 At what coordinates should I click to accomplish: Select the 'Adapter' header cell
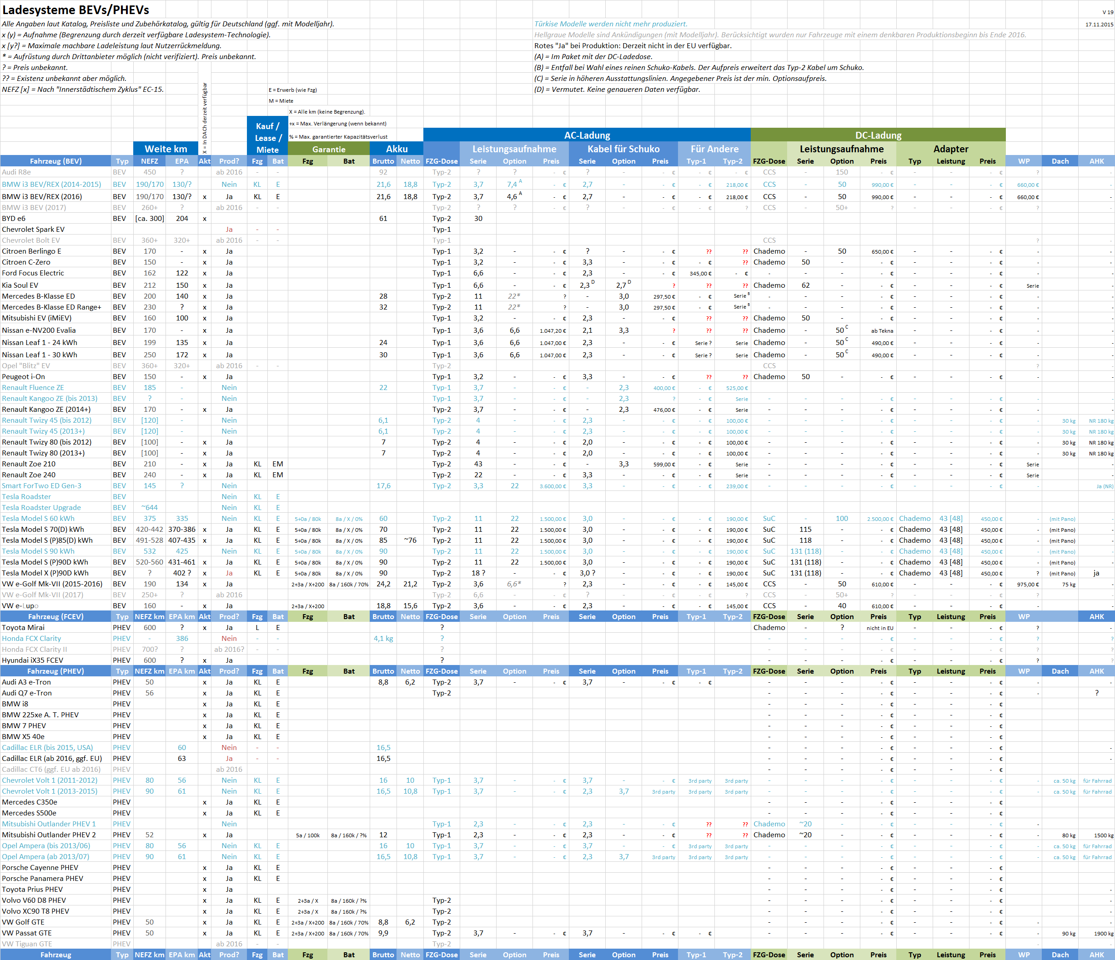pyautogui.click(x=951, y=149)
